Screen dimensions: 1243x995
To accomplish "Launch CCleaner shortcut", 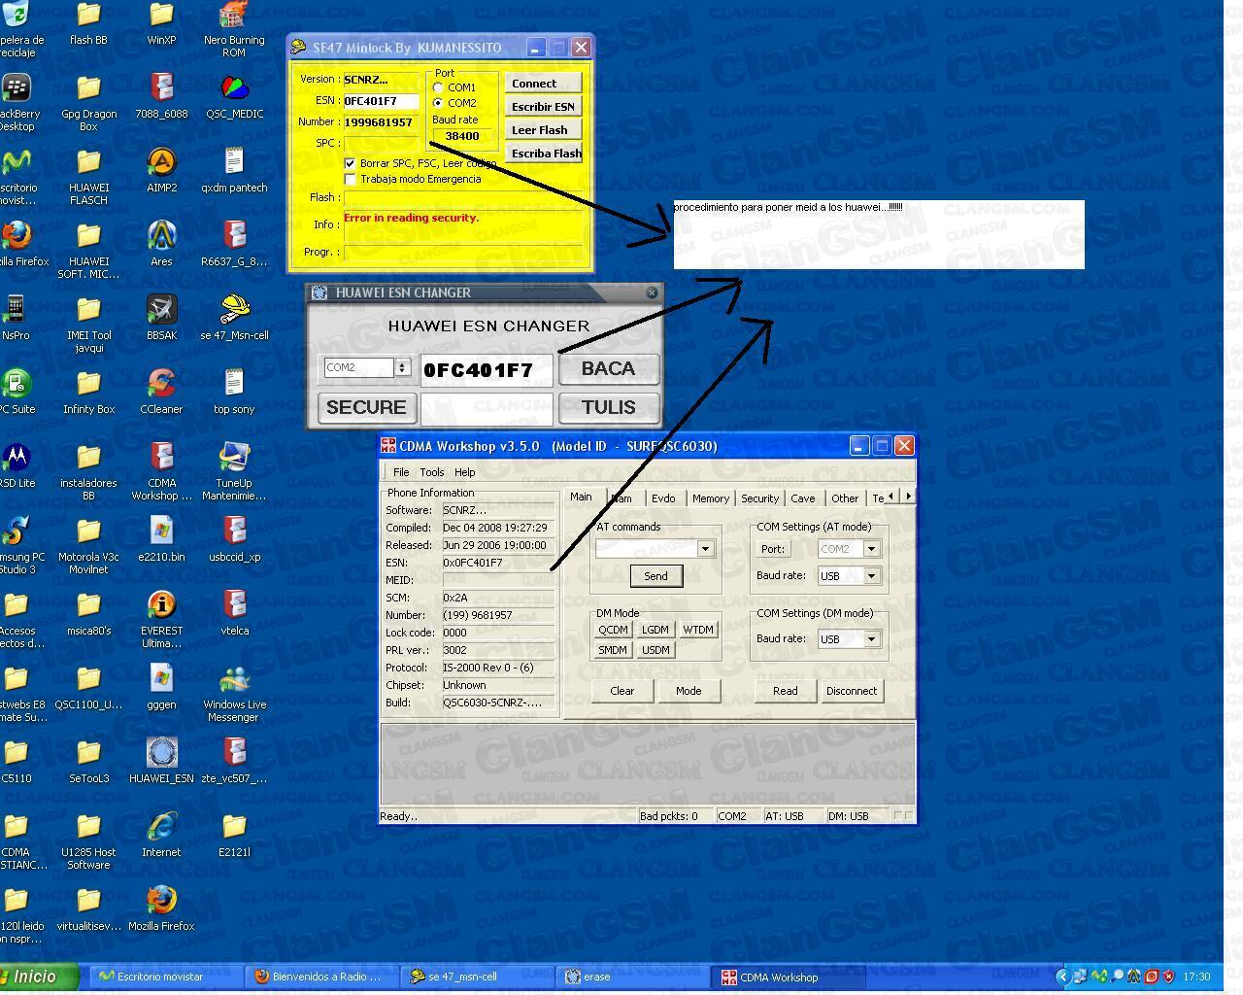I will (x=161, y=384).
